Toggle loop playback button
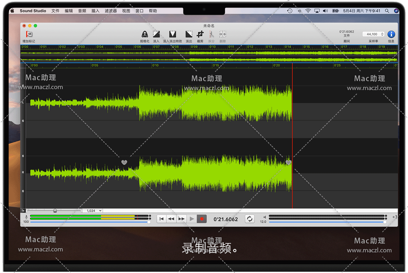This screenshot has height=273, width=408. pos(250,219)
